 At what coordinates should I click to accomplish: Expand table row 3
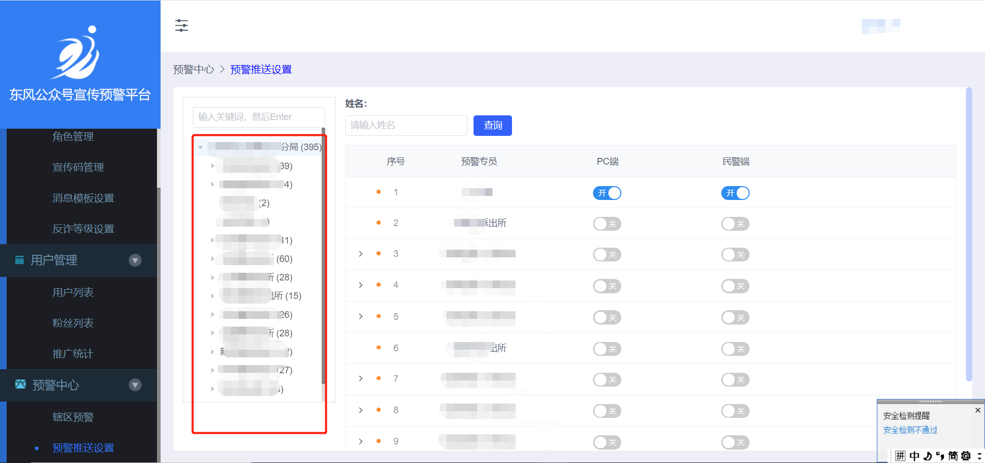(x=361, y=254)
